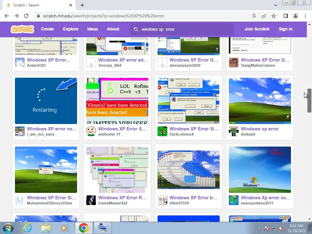Close the Scratch - Search tab
Screen dimensions: 312x234
coord(71,5)
